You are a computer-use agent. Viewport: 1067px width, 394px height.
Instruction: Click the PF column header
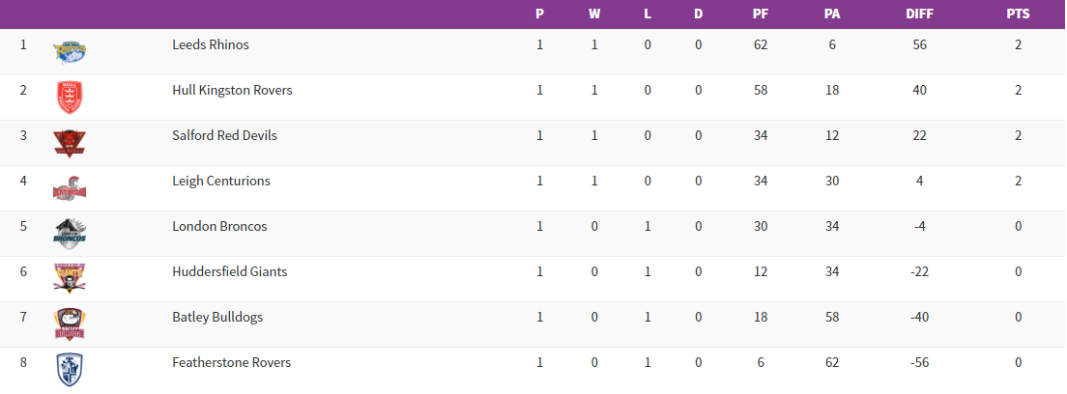761,14
